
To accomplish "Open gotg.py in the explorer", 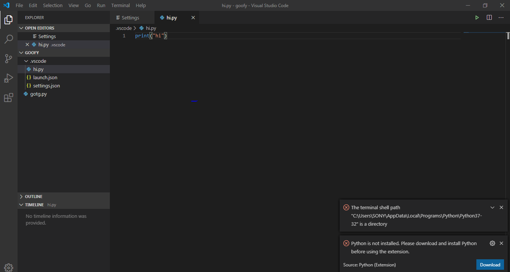I will pyautogui.click(x=64, y=94).
